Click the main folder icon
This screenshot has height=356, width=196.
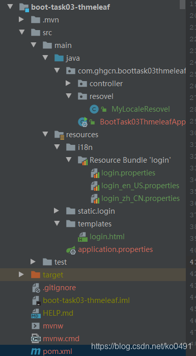(47, 45)
